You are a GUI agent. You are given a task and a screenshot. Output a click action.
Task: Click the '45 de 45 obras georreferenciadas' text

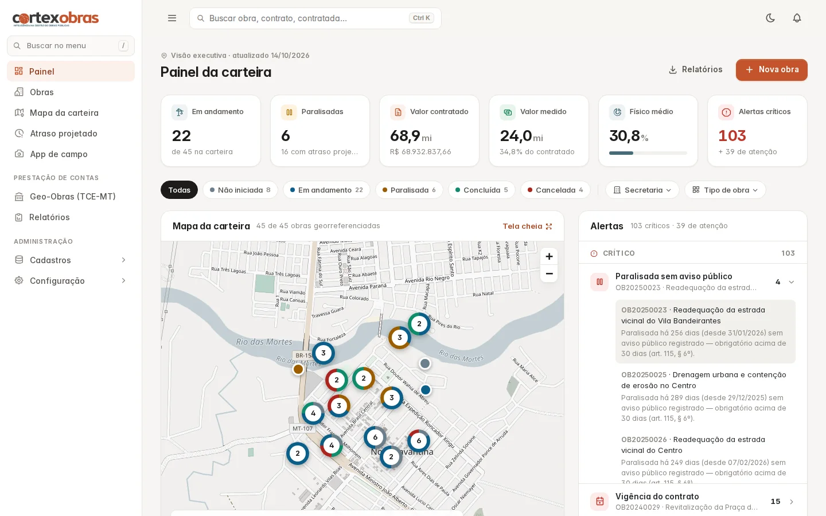[x=318, y=226]
